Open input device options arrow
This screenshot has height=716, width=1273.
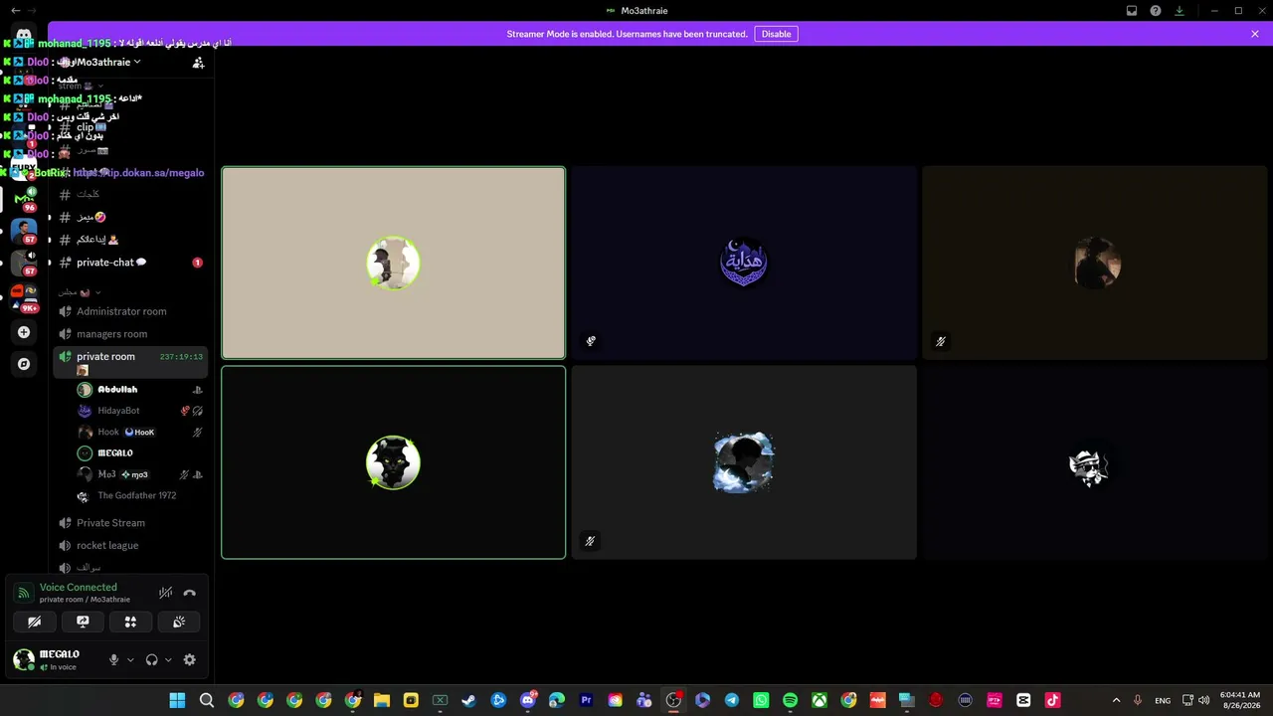(x=130, y=659)
